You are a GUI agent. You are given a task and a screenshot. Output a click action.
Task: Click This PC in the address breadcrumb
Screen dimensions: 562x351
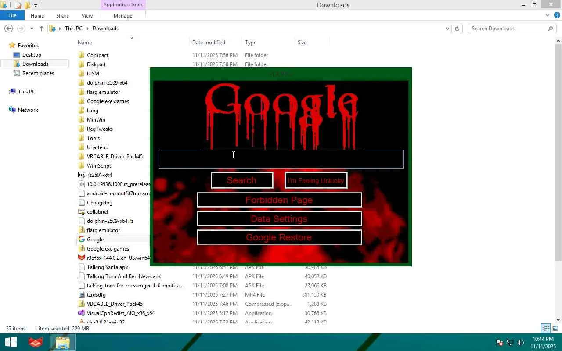pos(73,29)
